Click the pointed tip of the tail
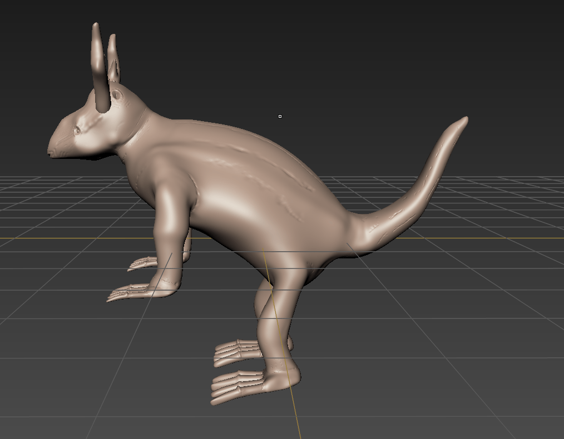The width and height of the screenshot is (564, 439). coord(463,120)
